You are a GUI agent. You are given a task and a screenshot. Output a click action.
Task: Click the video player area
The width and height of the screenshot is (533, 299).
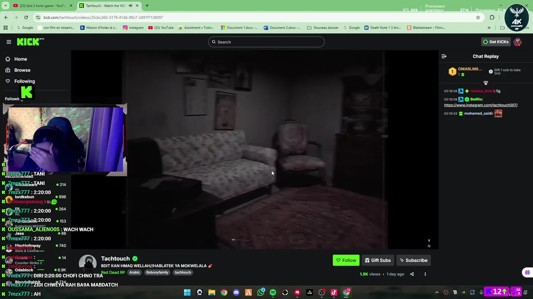[254, 150]
